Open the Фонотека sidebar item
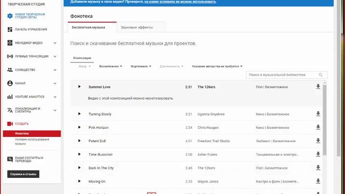This screenshot has width=345, height=194. (32, 134)
